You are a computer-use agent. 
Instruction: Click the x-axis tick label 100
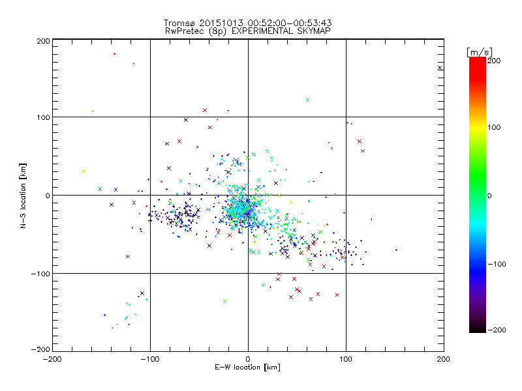pos(346,359)
